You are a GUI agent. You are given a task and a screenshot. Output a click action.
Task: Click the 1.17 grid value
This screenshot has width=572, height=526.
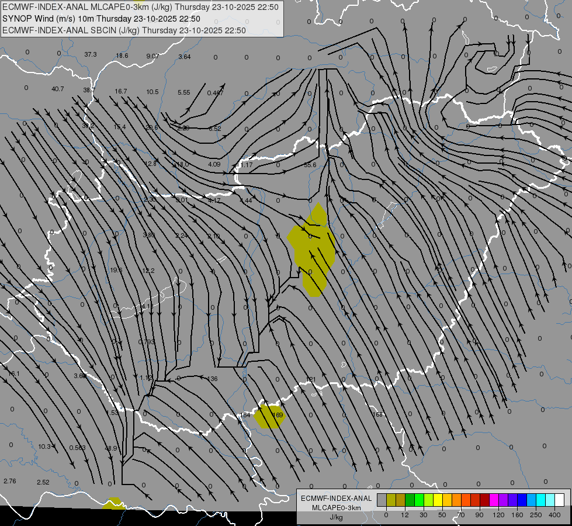pyautogui.click(x=246, y=165)
